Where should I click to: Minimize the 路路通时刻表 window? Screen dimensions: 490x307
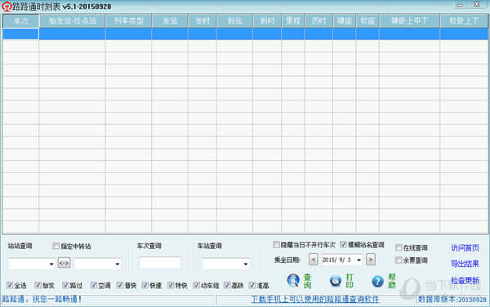[x=459, y=5]
